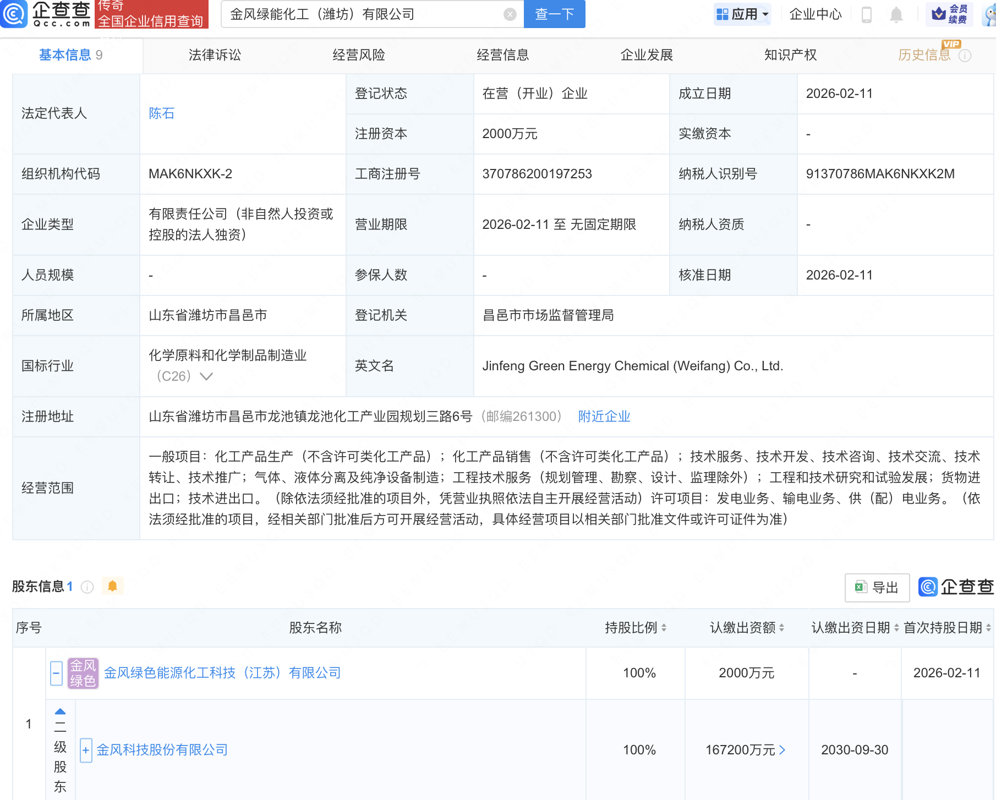
Task: Open the 附近企业 nearby companies link
Action: coord(604,417)
